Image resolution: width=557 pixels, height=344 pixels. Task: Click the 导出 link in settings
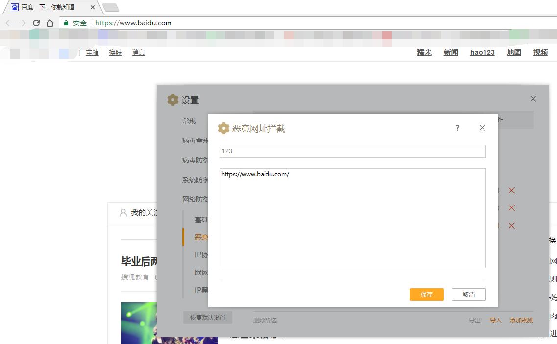pos(475,320)
